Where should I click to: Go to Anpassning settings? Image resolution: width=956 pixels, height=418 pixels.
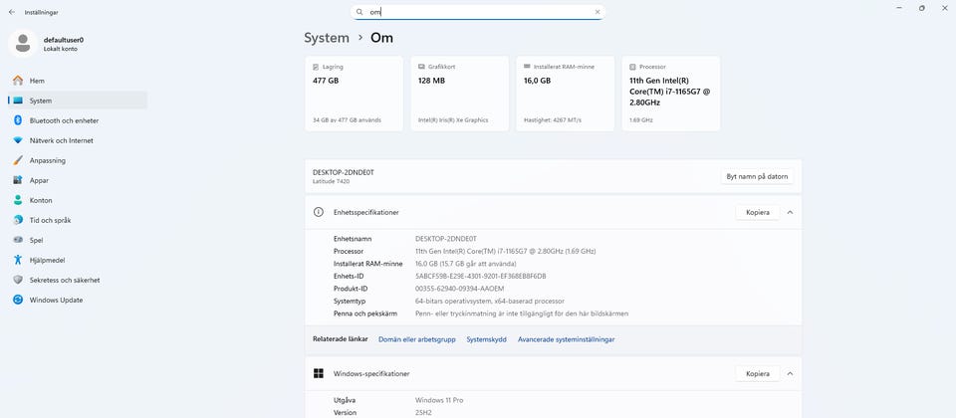point(78,160)
